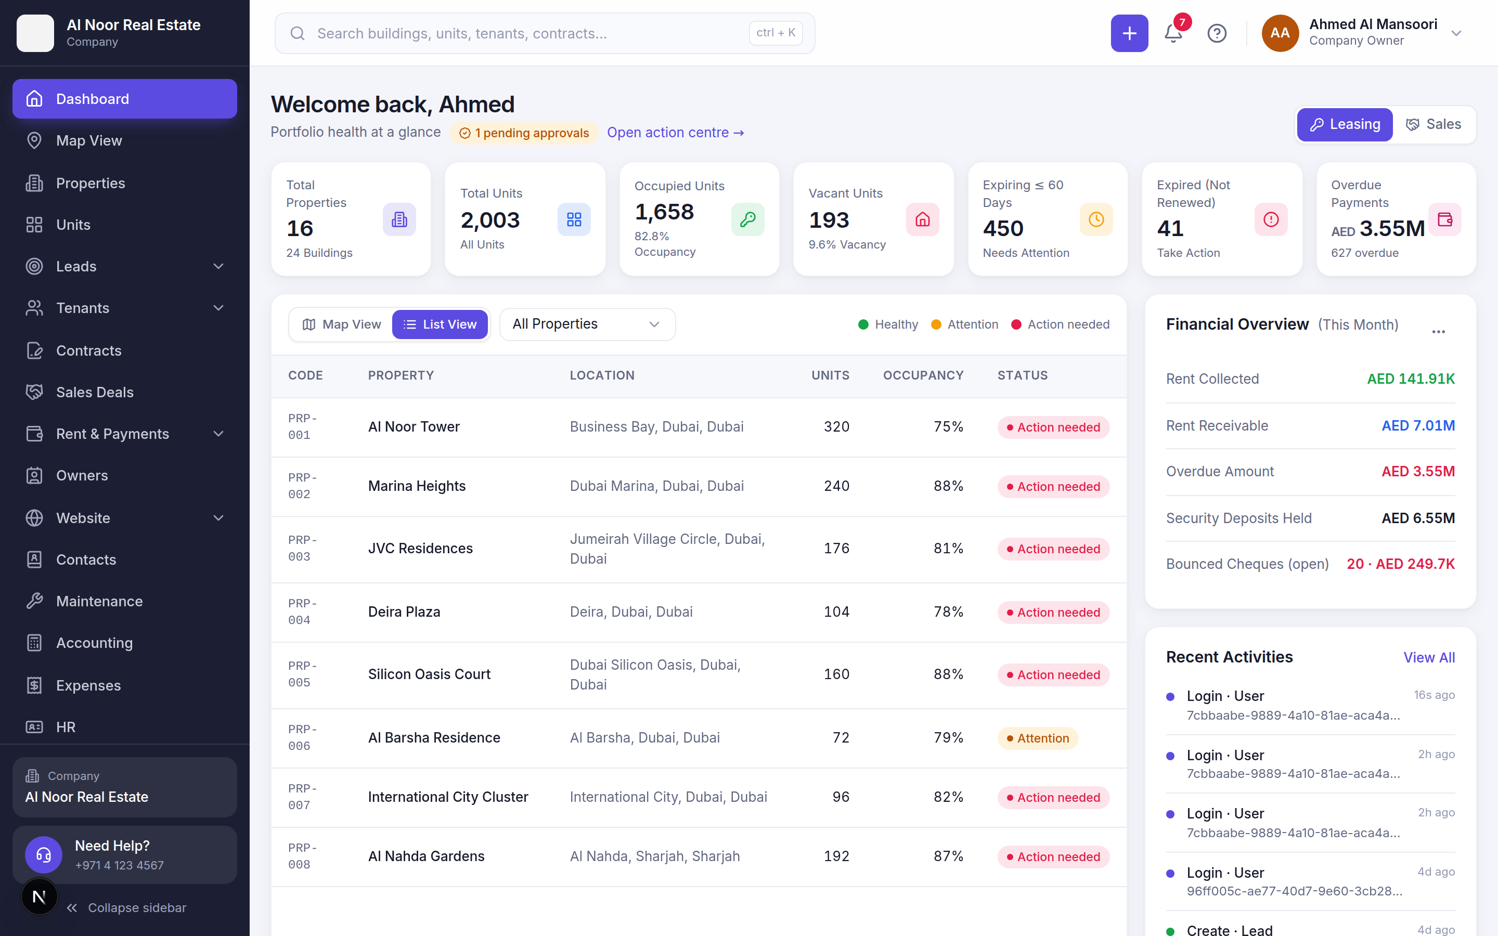Open notifications bell icon

(1173, 33)
